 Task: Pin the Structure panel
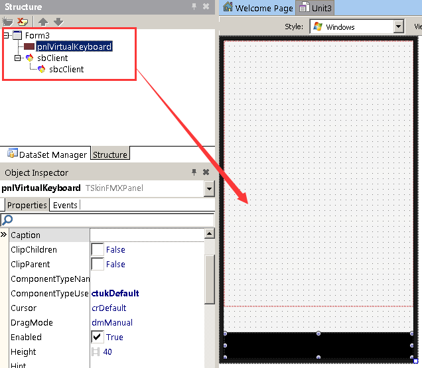pos(194,7)
